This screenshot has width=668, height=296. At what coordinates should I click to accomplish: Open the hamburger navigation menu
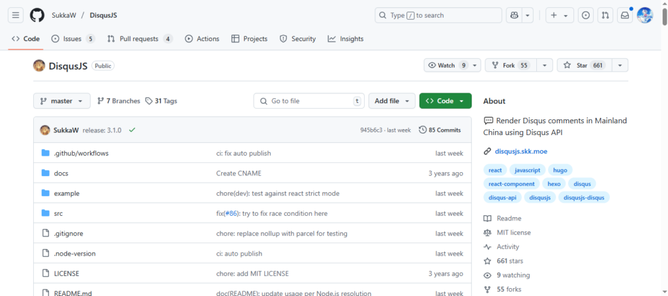(16, 15)
